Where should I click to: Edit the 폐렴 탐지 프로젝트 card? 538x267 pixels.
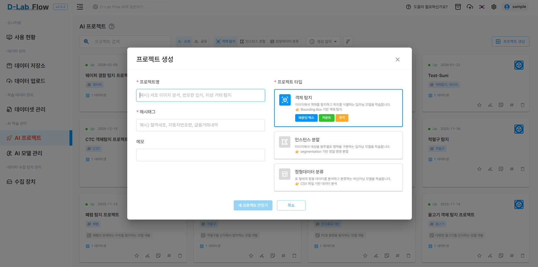pyautogui.click(x=147, y=256)
